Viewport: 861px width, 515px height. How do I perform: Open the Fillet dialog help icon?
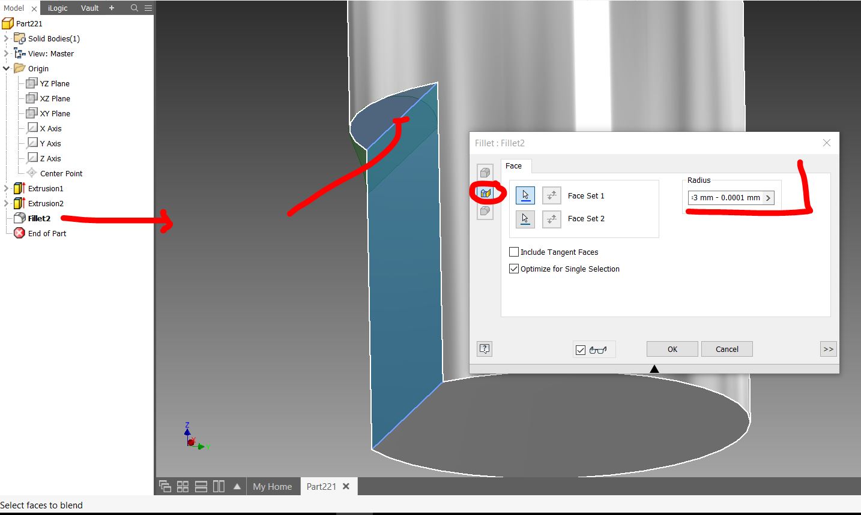click(484, 348)
